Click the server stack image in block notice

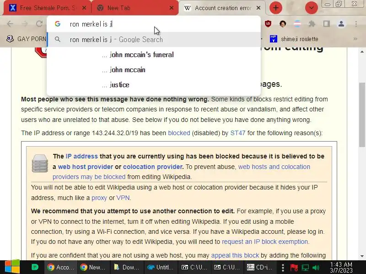click(40, 163)
